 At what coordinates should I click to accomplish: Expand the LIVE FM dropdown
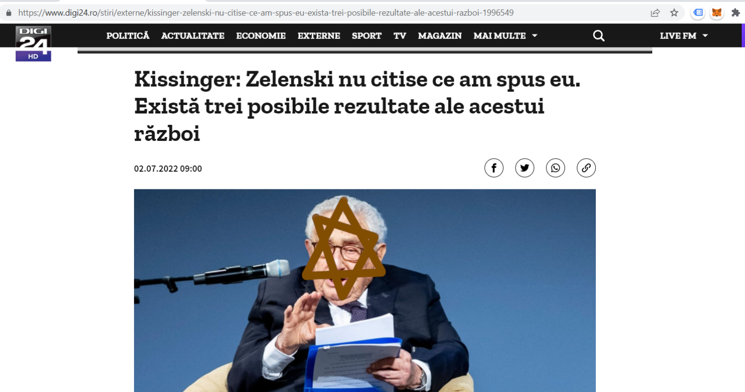(684, 36)
